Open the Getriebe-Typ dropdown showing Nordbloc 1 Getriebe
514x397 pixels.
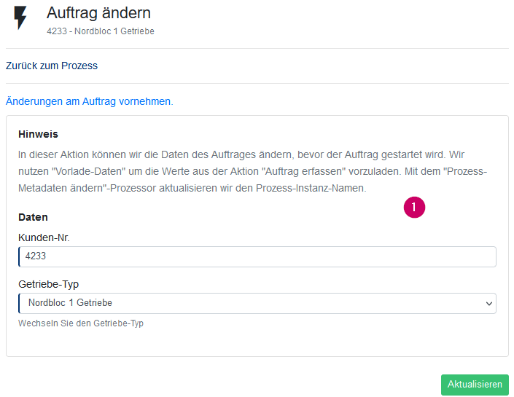(257, 303)
